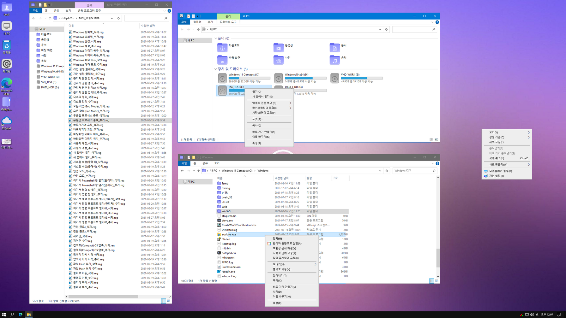This screenshot has height=318, width=566.
Task: Select the WinSxS folder row
Action: [282, 211]
